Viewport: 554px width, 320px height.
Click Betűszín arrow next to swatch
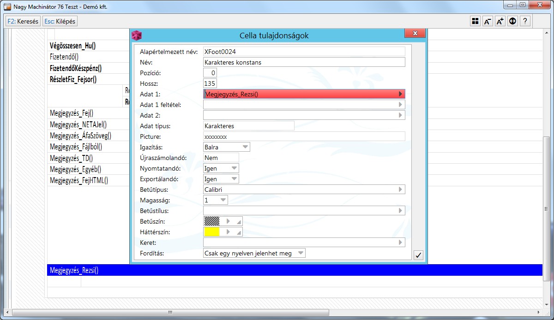tap(228, 221)
